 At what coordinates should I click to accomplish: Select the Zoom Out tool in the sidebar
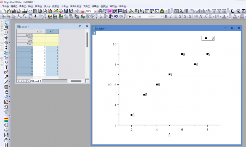point(6,33)
